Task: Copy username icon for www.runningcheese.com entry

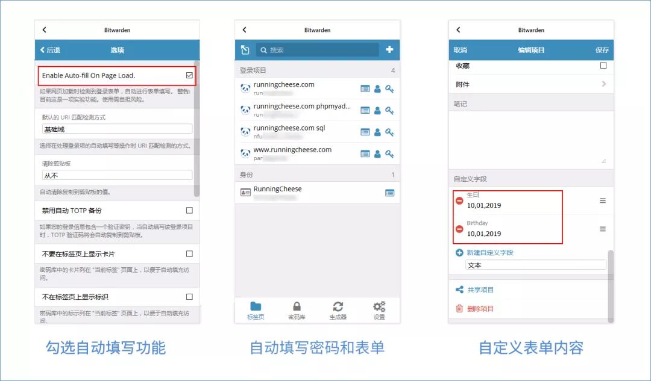Action: (x=377, y=154)
